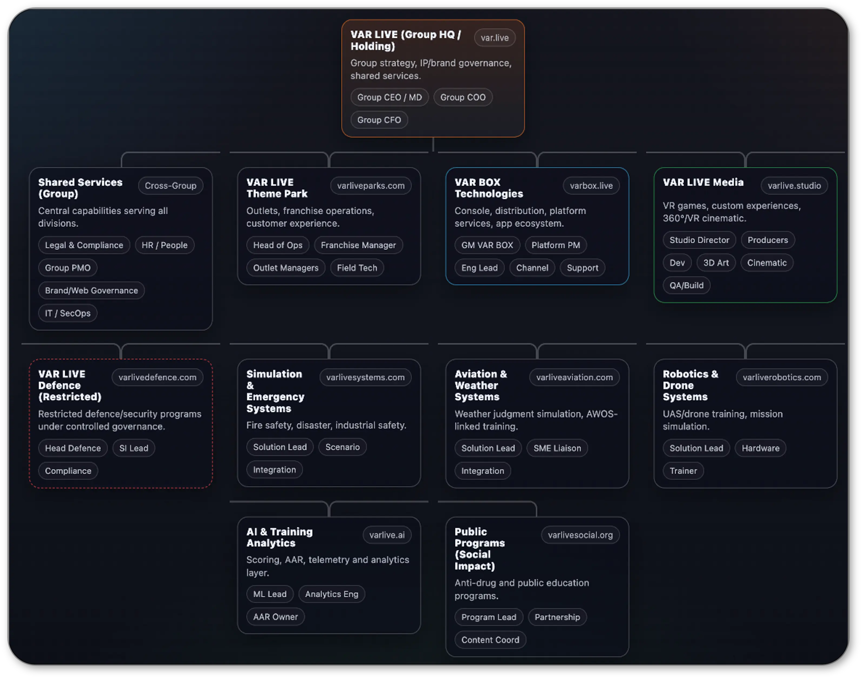The image size is (862, 678).
Task: Open the varlivesocial.org domain badge
Action: coord(580,535)
